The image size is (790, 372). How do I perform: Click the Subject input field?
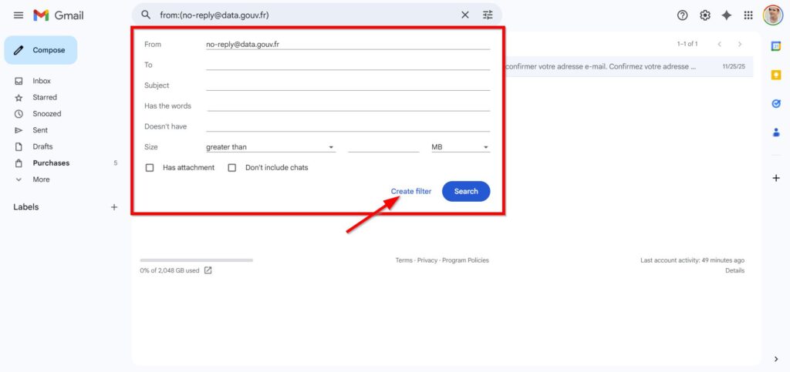[347, 85]
